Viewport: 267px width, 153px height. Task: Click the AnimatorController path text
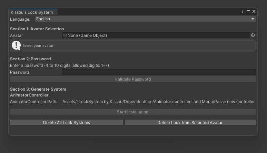158,102
